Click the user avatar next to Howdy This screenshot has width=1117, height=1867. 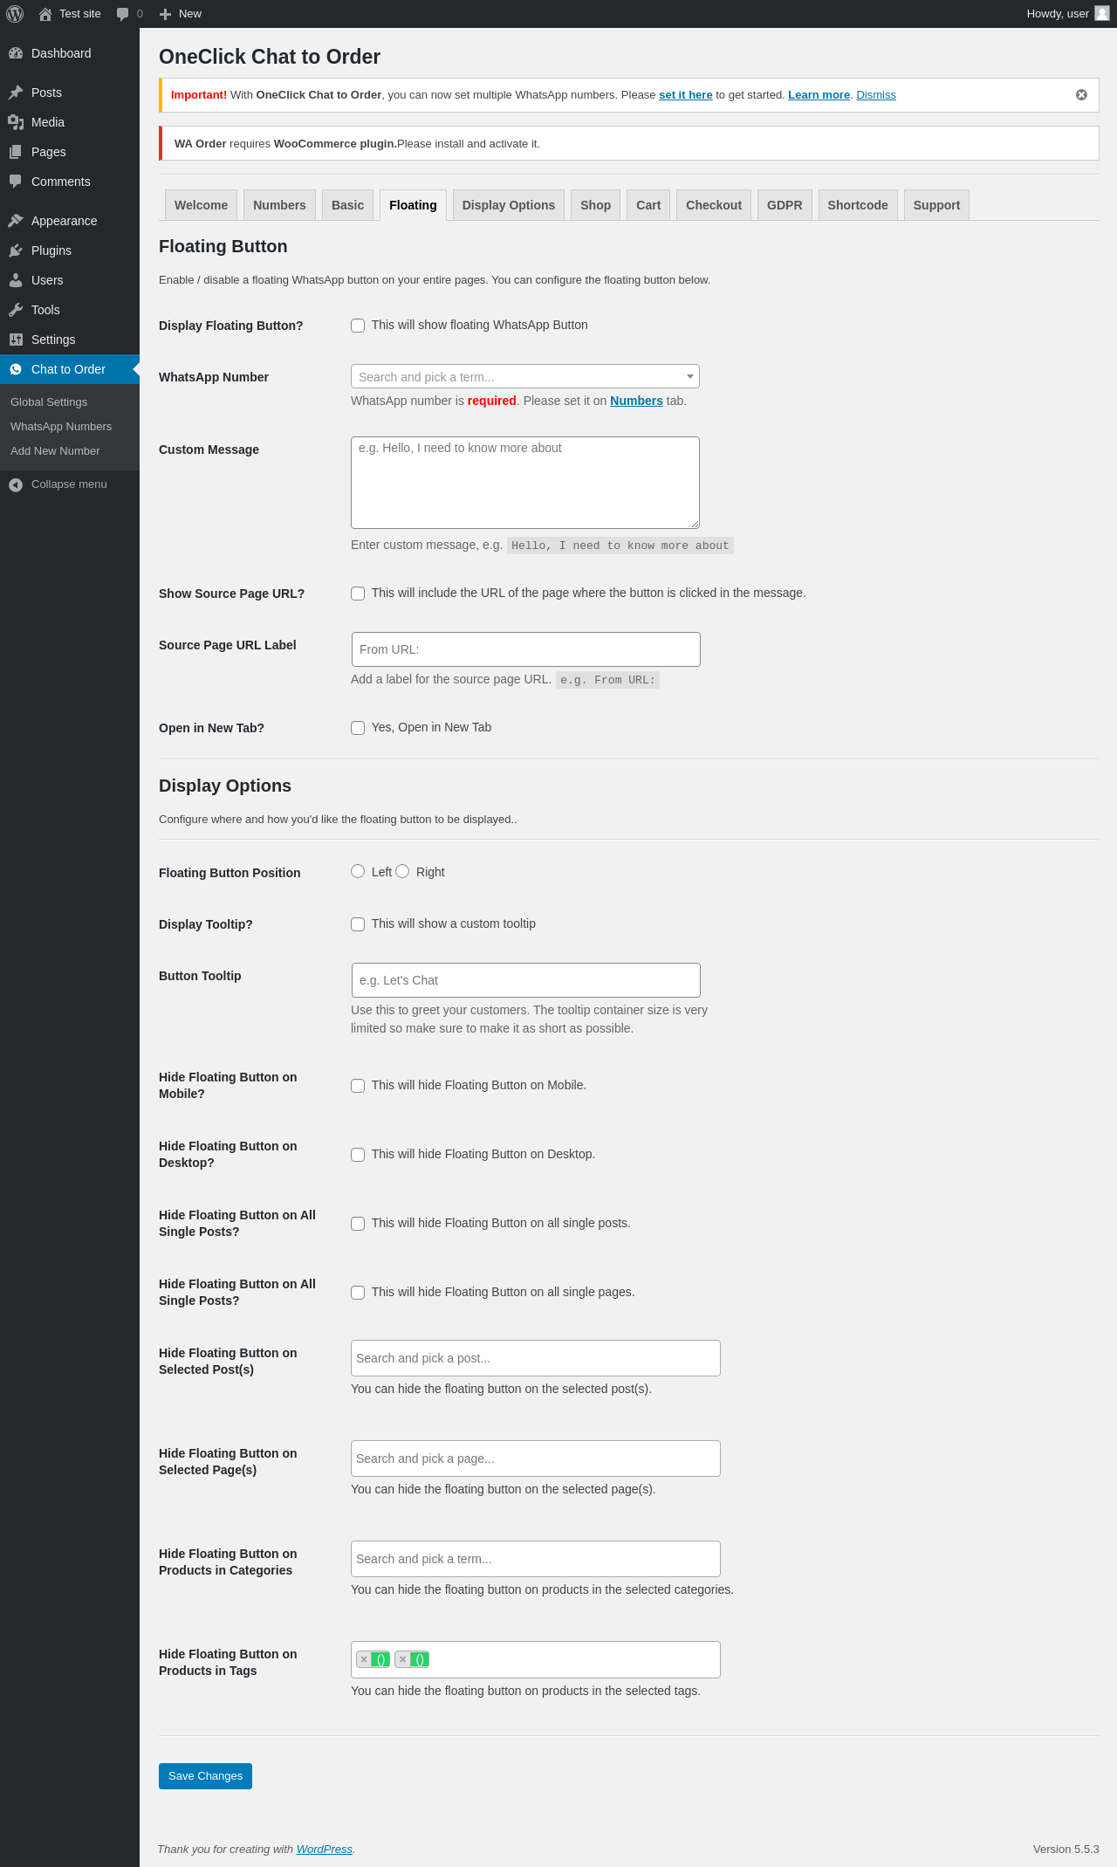click(x=1102, y=13)
